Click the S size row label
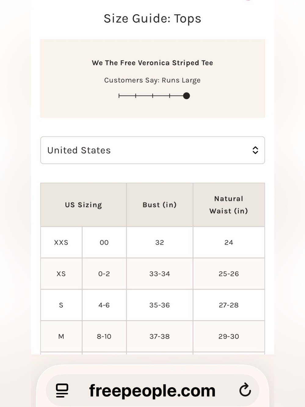 (x=61, y=305)
